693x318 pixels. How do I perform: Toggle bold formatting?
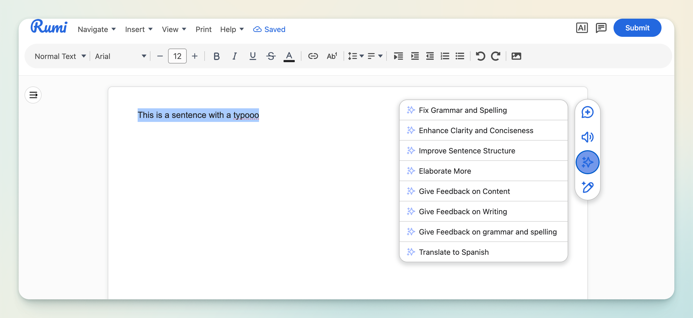tap(216, 56)
